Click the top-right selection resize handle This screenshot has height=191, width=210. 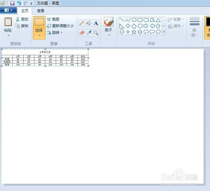tap(88, 49)
